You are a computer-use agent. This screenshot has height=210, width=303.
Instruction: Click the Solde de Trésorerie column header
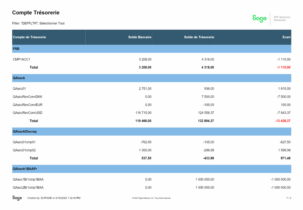199,37
